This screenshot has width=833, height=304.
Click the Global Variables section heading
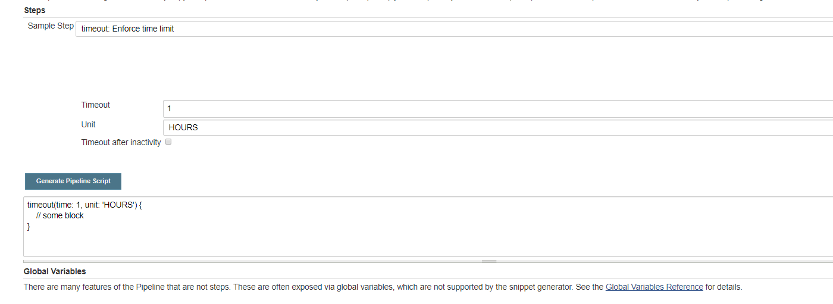click(55, 271)
